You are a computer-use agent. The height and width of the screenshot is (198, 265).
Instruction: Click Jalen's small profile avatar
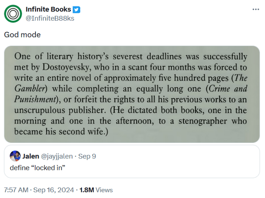pyautogui.click(x=15, y=156)
